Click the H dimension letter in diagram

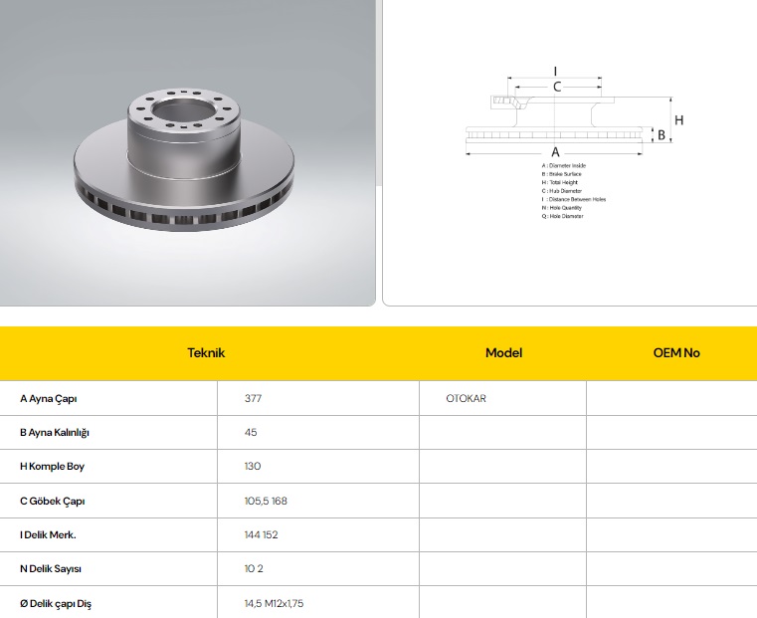[x=678, y=120]
